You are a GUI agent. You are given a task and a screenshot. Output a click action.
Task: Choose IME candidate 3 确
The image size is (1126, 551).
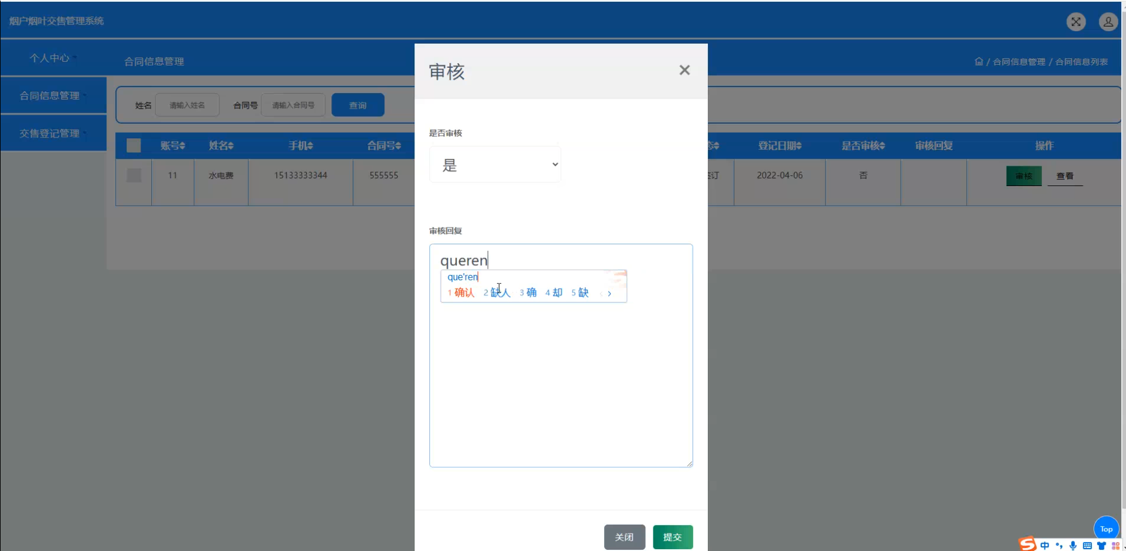[528, 293]
